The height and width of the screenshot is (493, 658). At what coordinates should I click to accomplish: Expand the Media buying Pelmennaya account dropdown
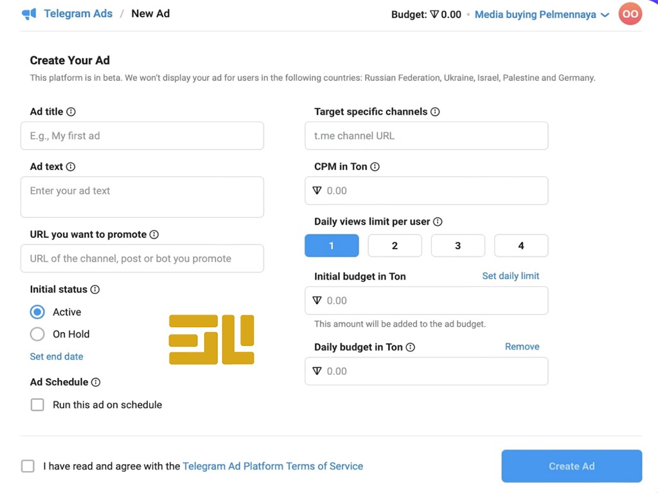coord(542,15)
